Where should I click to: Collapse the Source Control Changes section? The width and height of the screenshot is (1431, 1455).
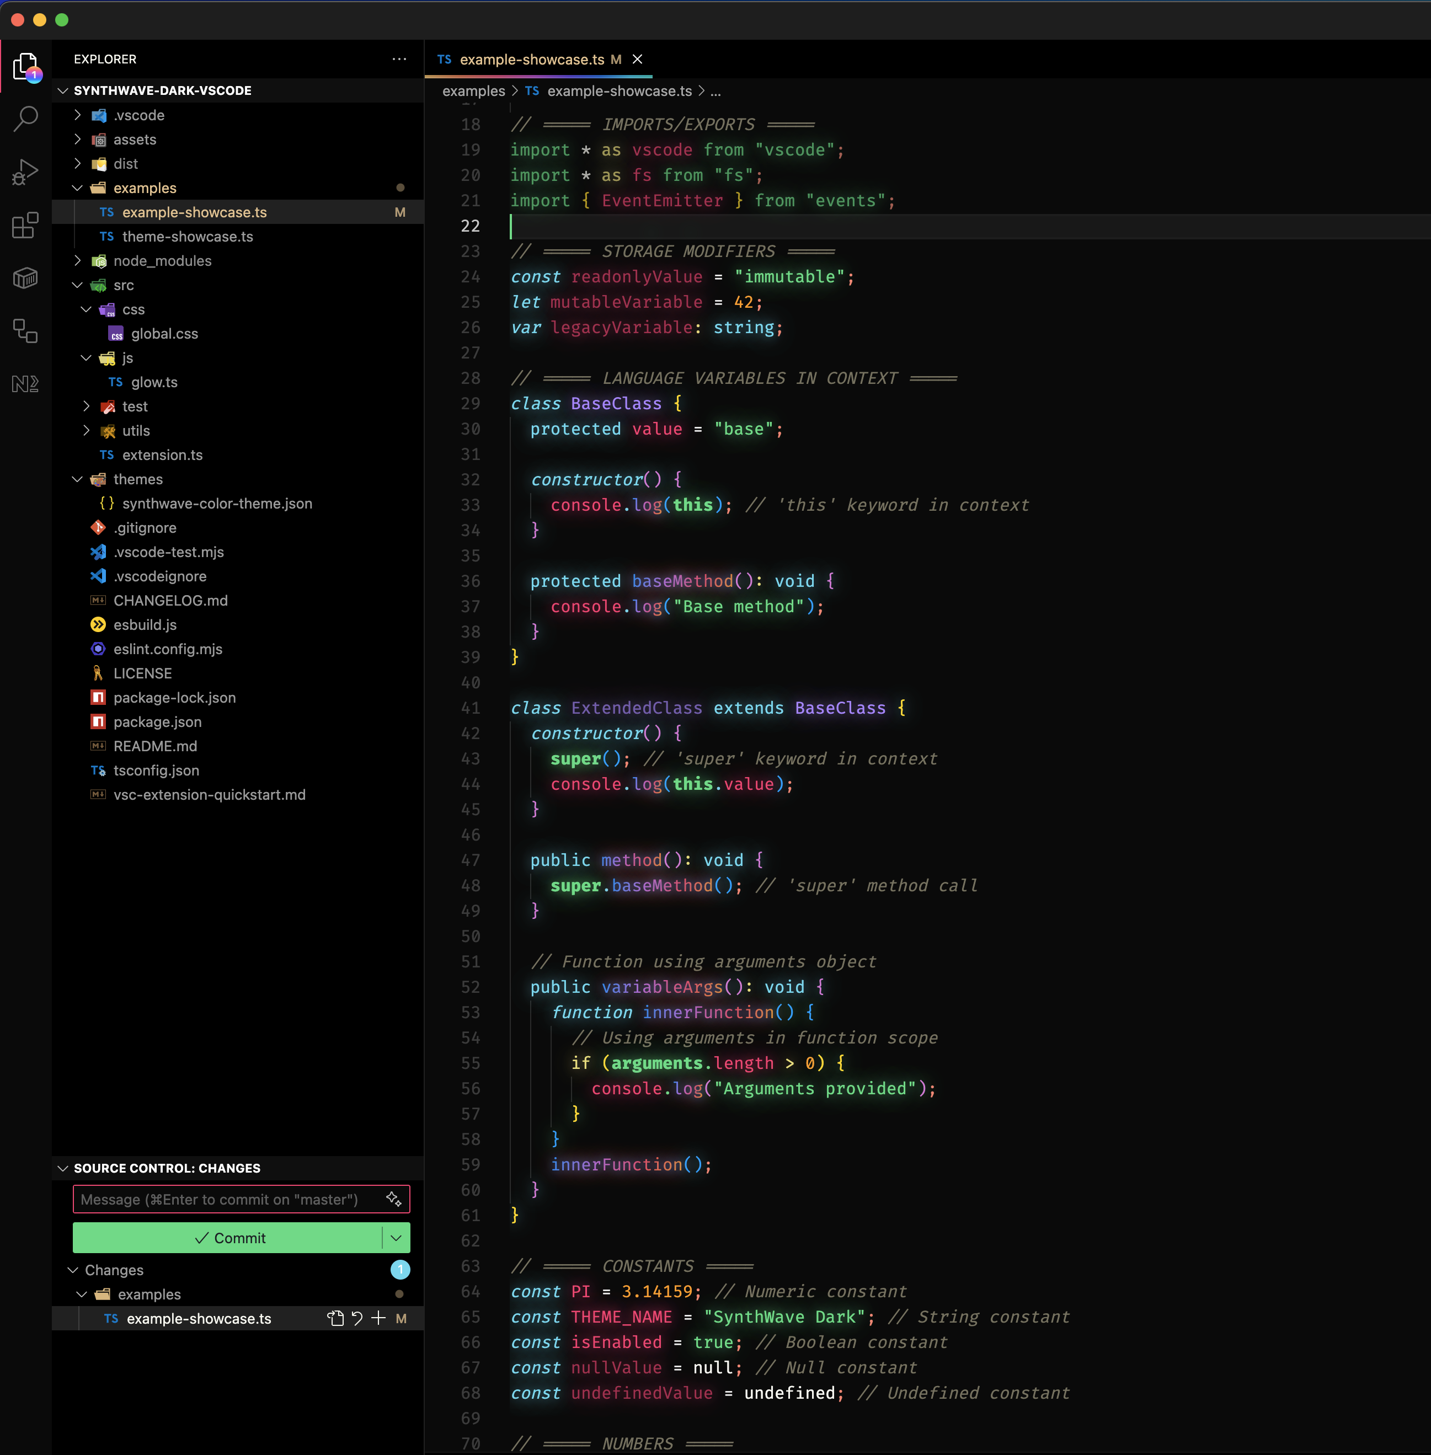click(x=63, y=1168)
